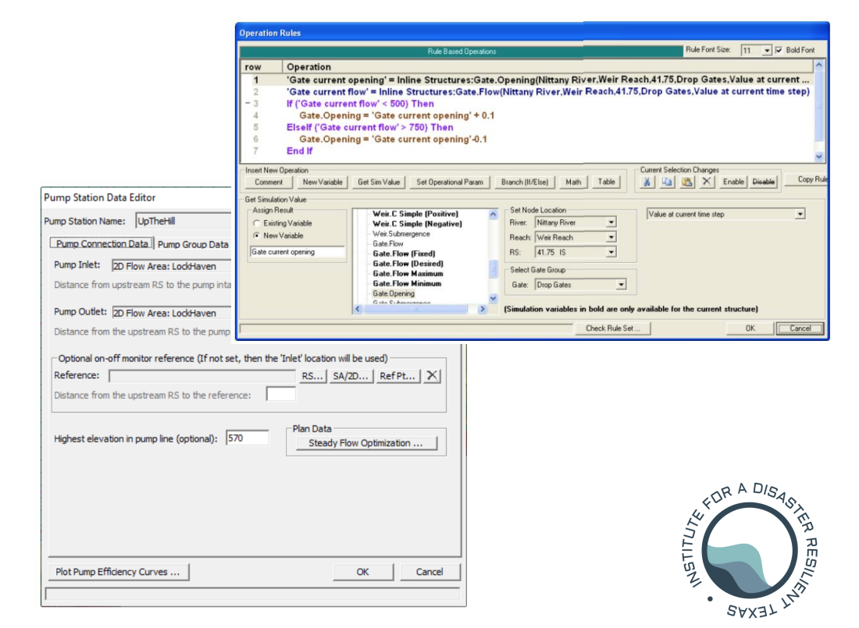The width and height of the screenshot is (859, 628).
Task: Select Weir.C Simple (Positive) in the variable list
Action: (x=415, y=214)
